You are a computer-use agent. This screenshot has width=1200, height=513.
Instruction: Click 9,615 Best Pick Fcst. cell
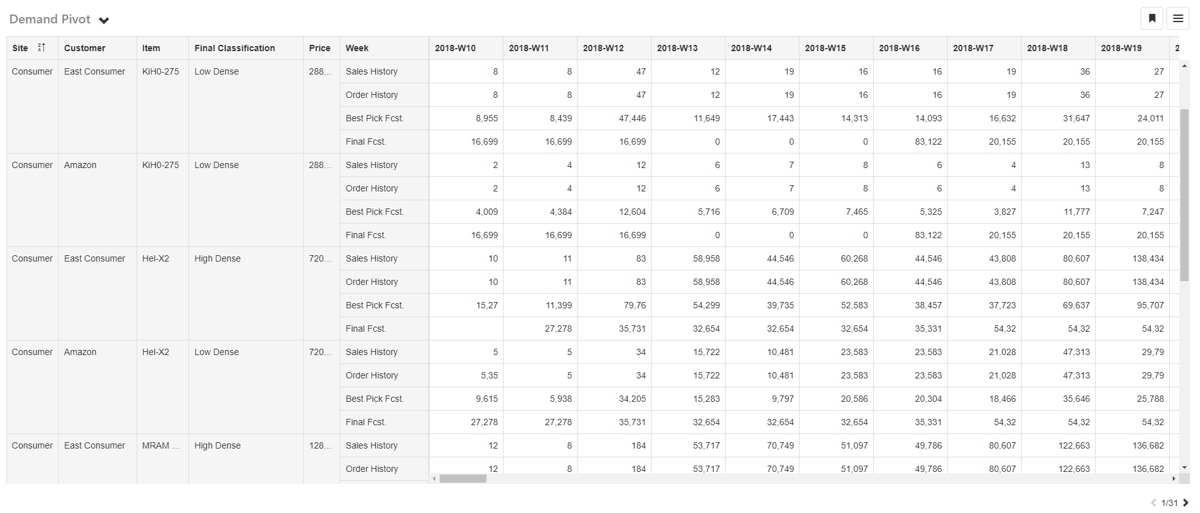pyautogui.click(x=487, y=399)
